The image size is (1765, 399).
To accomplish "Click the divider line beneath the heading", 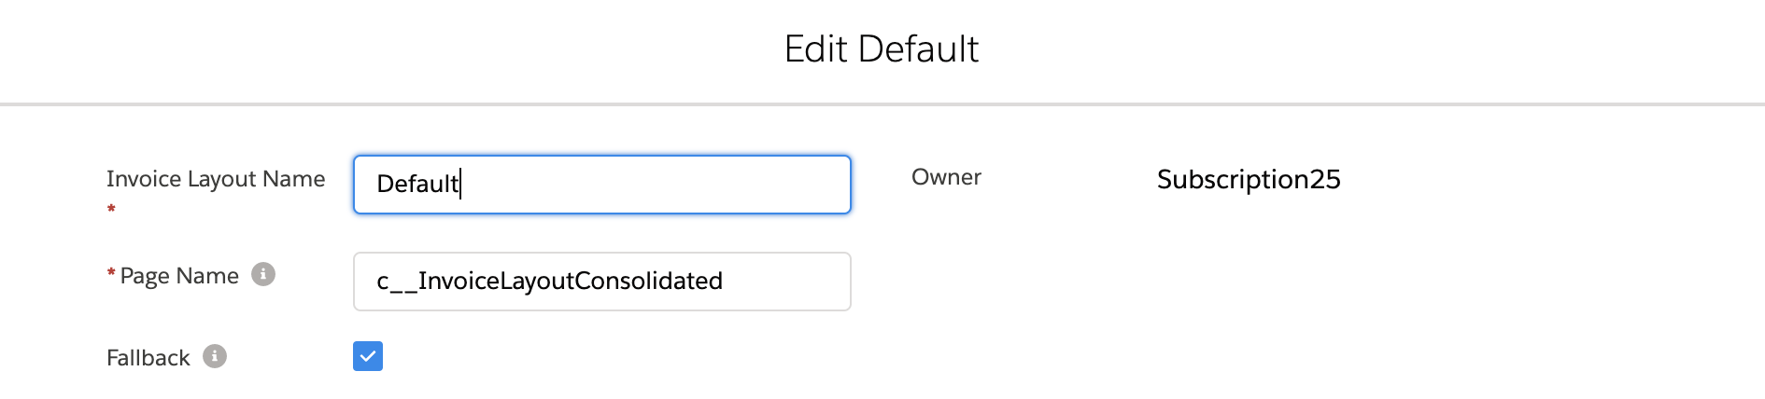I will point(882,103).
